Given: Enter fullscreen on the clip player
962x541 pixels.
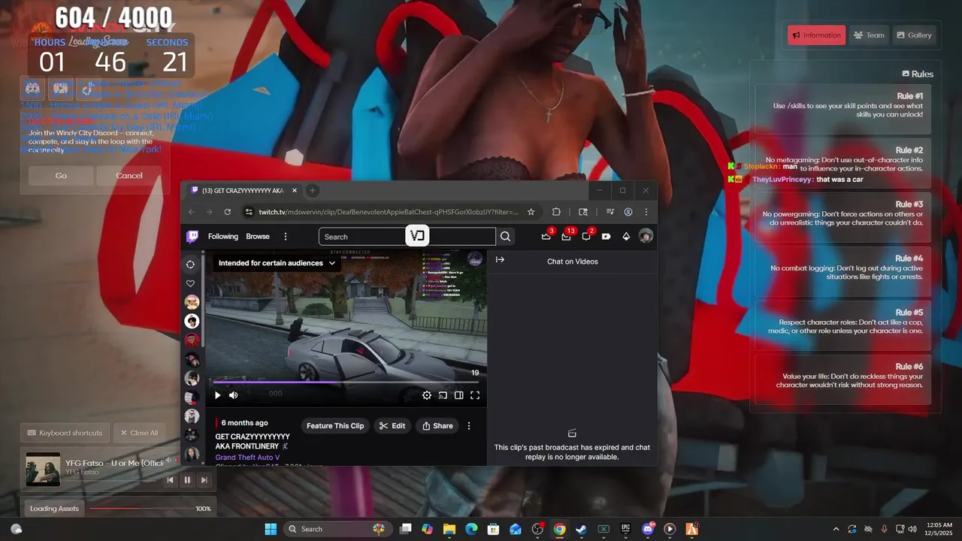Looking at the screenshot, I should click(475, 395).
